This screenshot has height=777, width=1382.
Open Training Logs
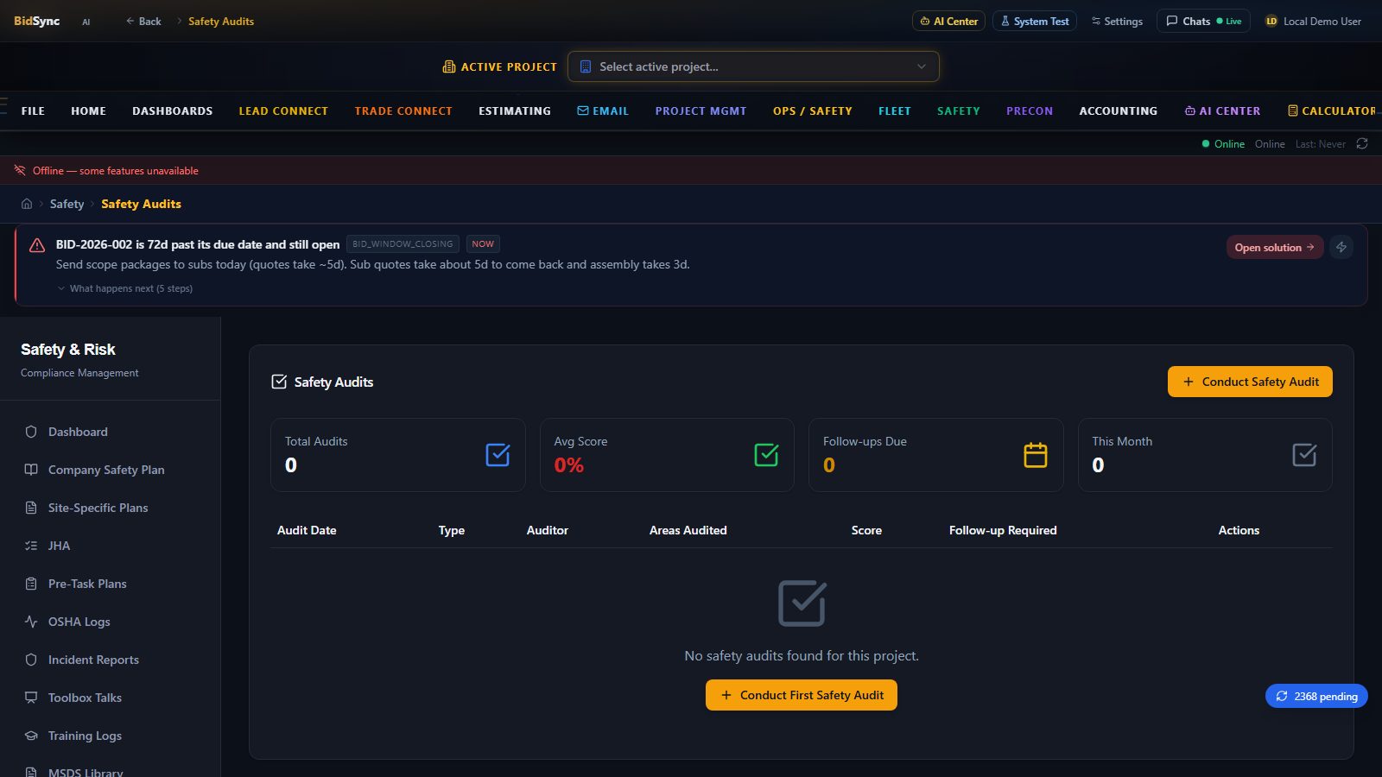pyautogui.click(x=110, y=736)
